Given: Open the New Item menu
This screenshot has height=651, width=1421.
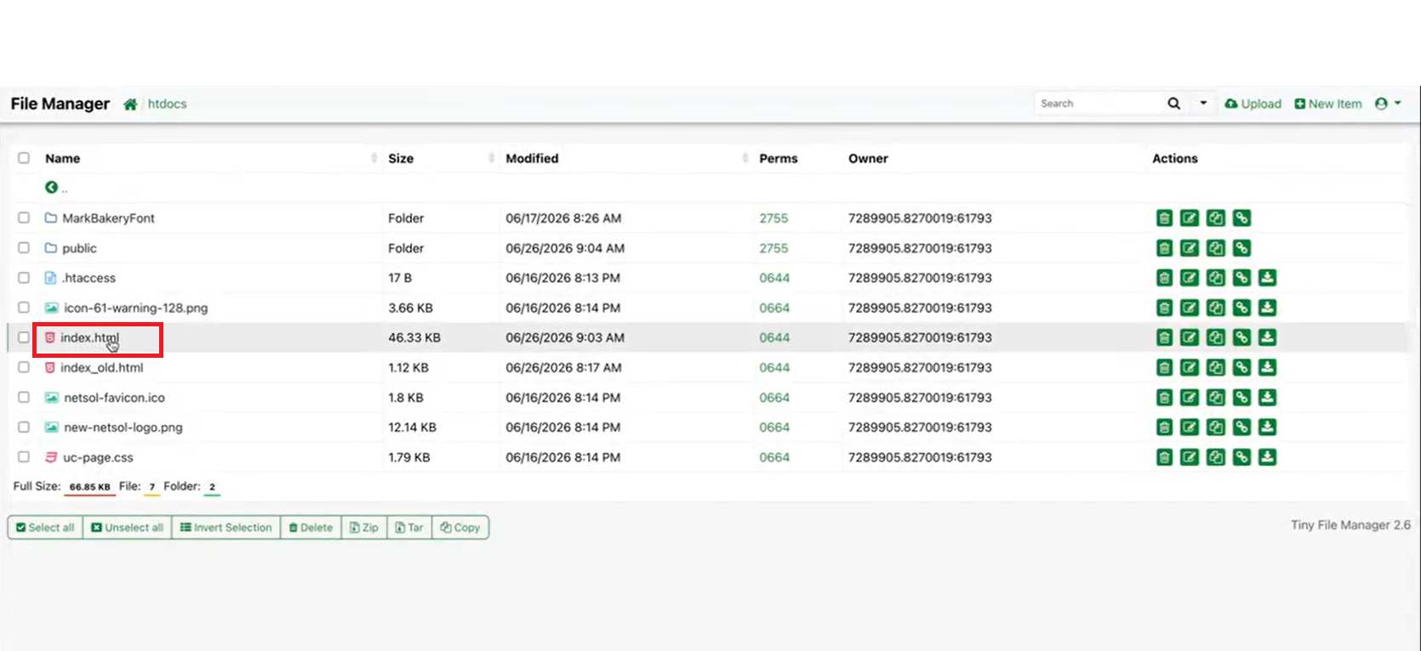Looking at the screenshot, I should pos(1328,104).
